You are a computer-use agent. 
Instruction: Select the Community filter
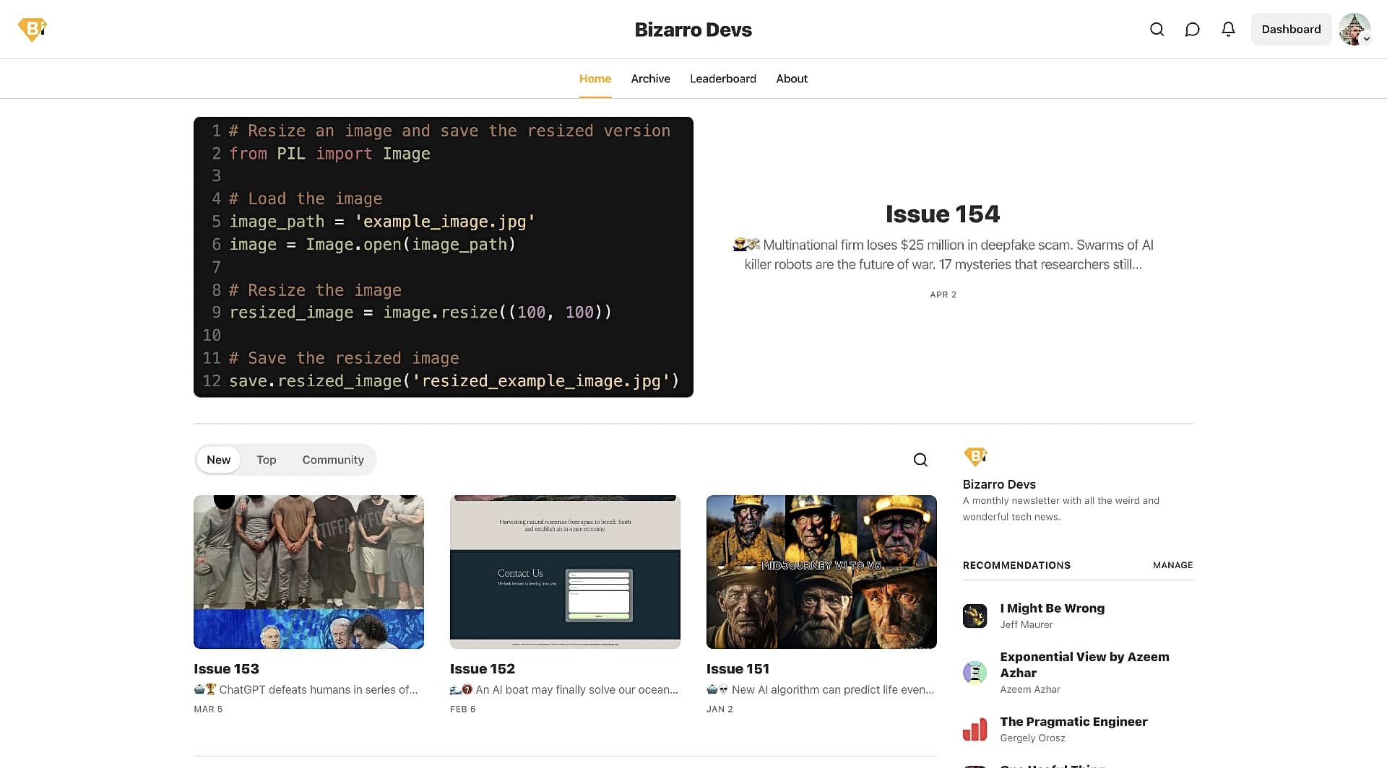coord(332,460)
